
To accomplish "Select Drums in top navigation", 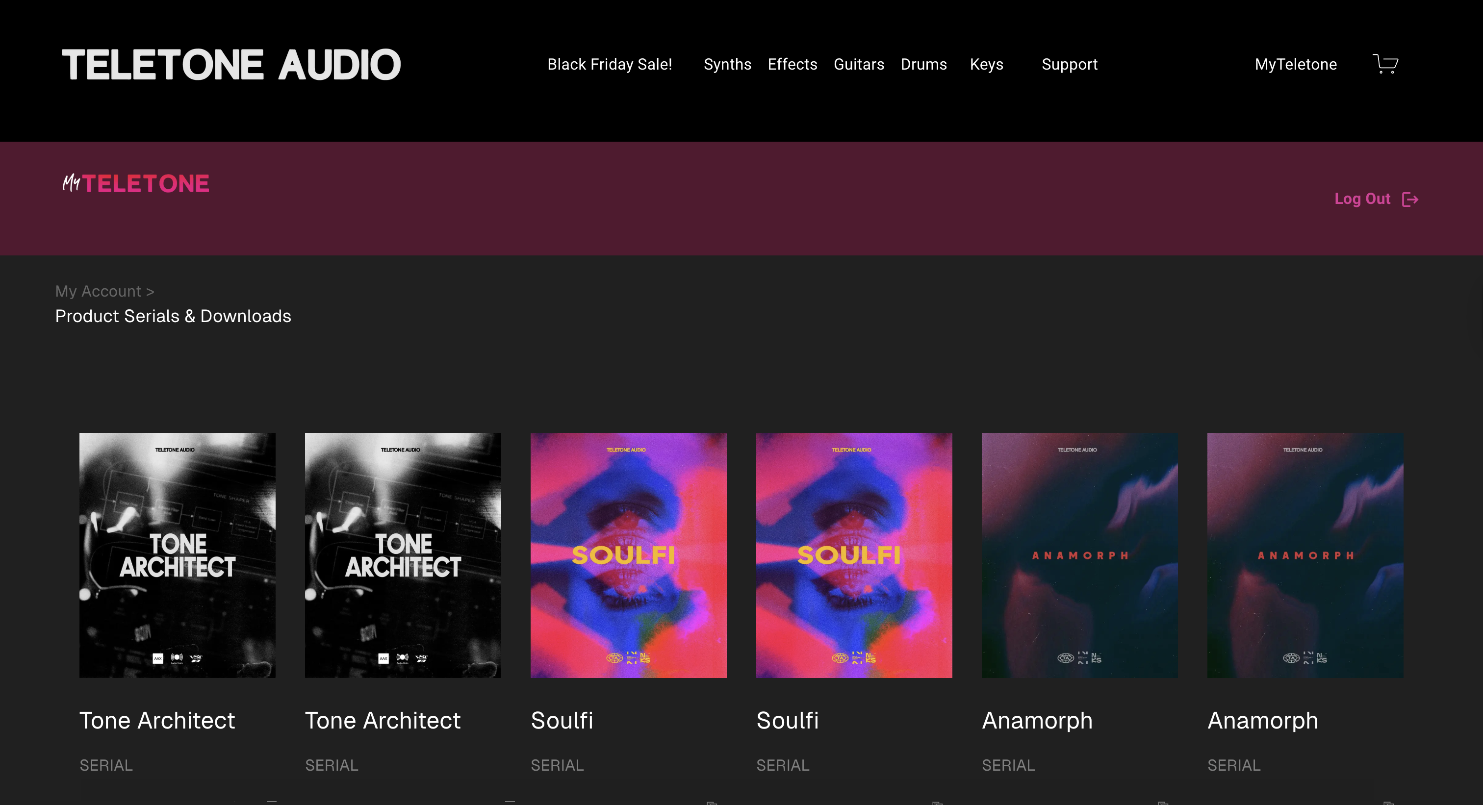I will click(923, 64).
